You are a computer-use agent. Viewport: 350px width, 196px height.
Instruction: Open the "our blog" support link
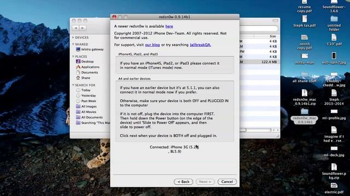pyautogui.click(x=153, y=45)
